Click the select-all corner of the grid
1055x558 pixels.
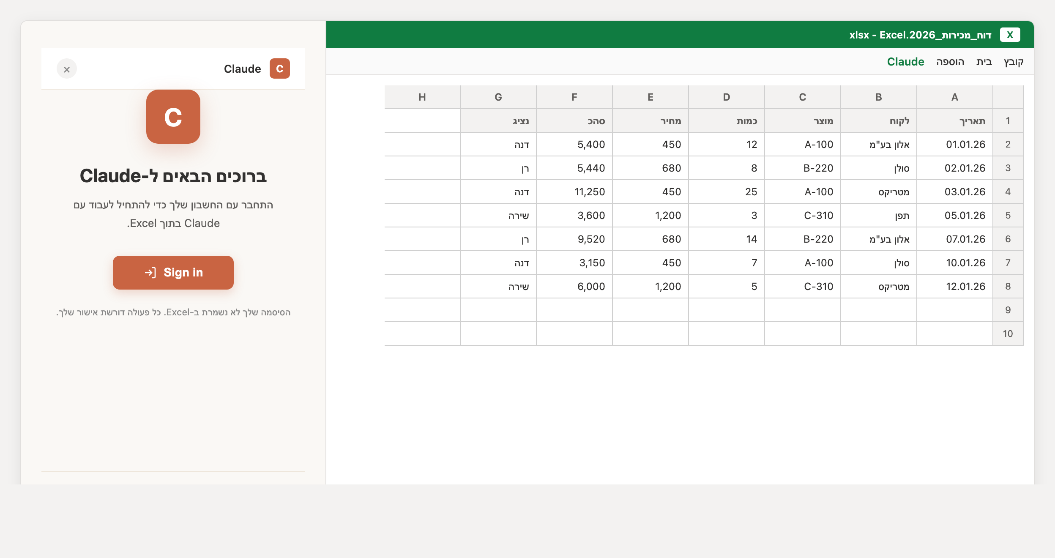point(1008,97)
